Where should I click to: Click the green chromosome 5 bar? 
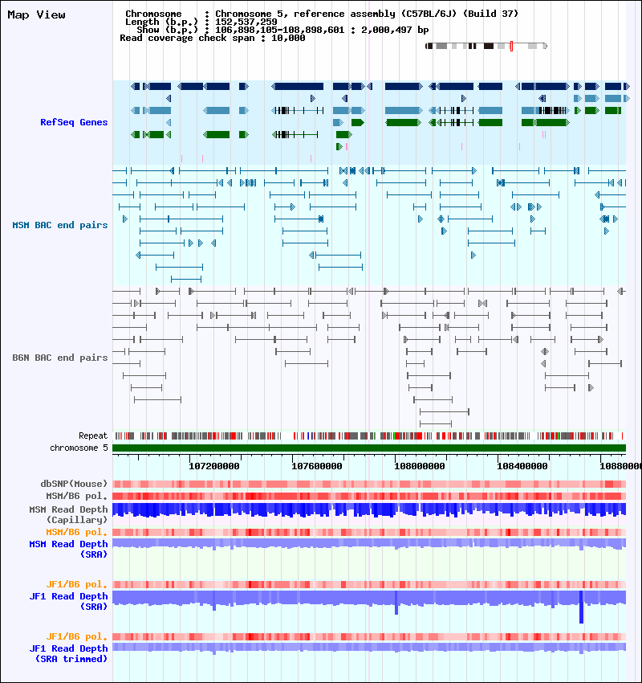(x=369, y=448)
